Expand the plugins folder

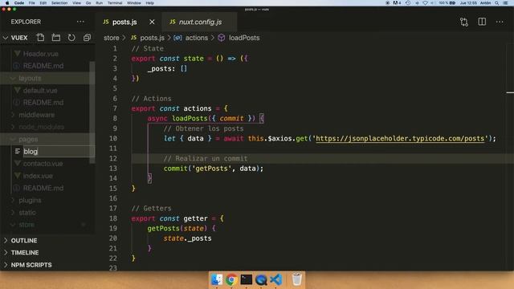[13, 200]
